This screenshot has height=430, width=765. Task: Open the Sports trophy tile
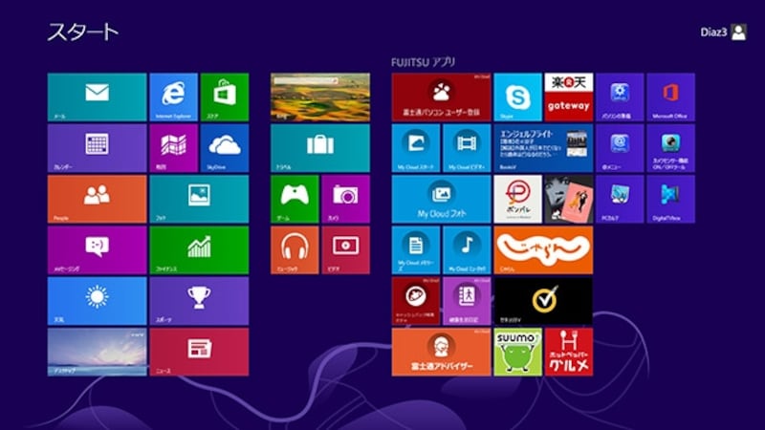[198, 300]
